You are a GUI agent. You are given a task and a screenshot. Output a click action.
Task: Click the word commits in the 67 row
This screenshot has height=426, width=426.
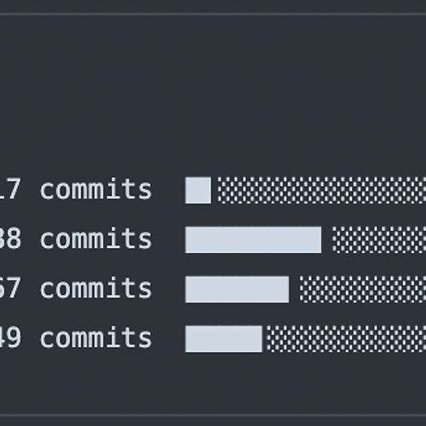95,287
